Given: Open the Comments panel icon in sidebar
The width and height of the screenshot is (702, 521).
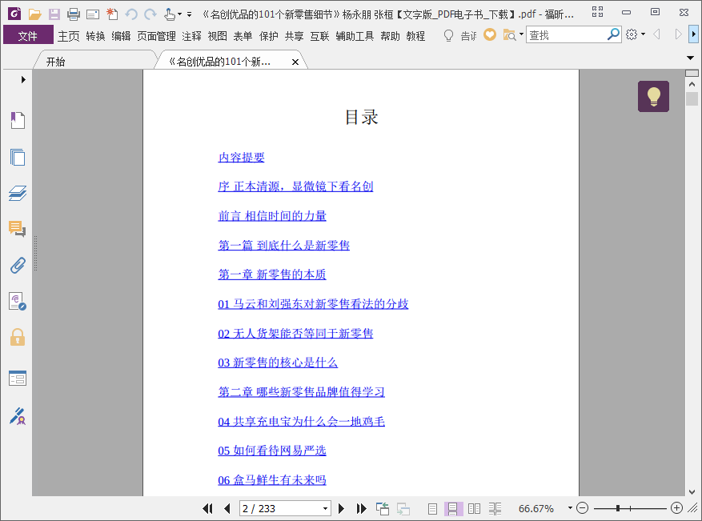Looking at the screenshot, I should (x=18, y=229).
